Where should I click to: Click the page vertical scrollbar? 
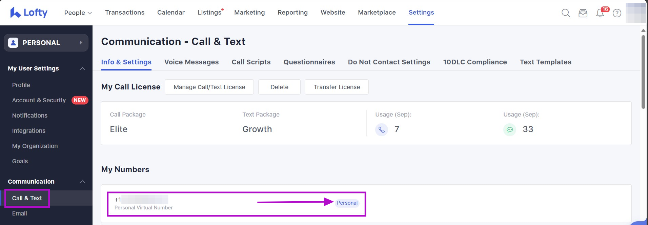coord(643,71)
